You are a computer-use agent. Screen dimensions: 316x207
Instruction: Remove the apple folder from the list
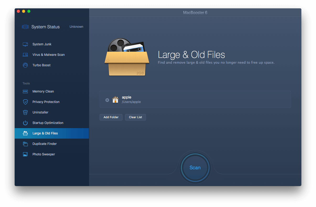click(x=107, y=100)
